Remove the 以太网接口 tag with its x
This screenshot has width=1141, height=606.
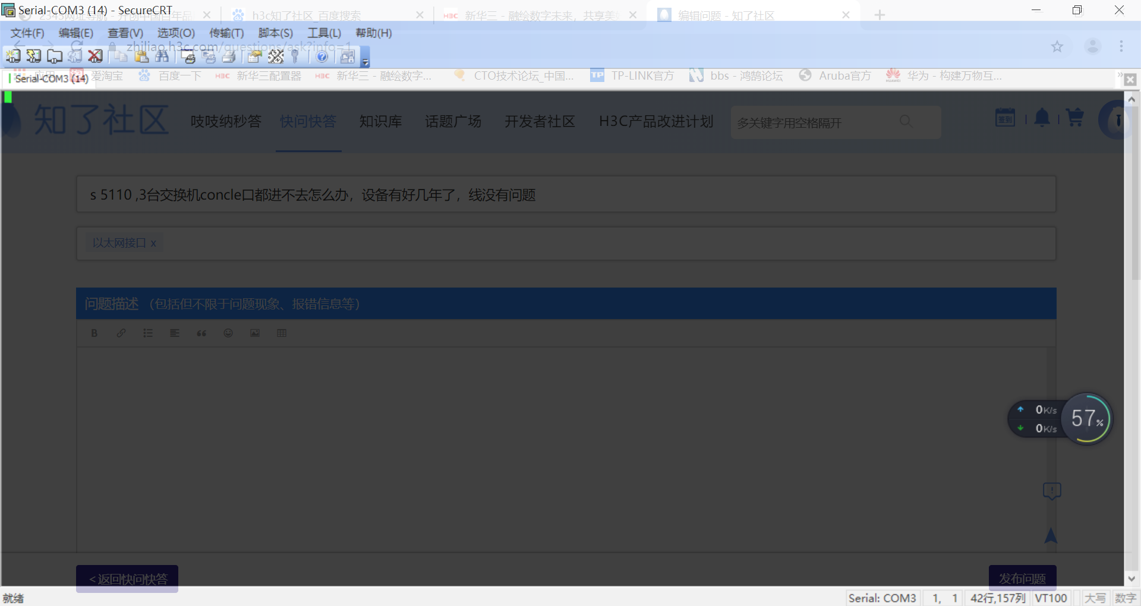coord(153,243)
